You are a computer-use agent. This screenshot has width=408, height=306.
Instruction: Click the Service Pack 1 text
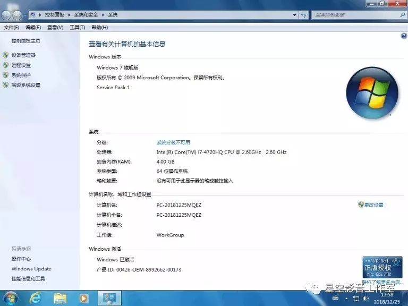pyautogui.click(x=113, y=88)
